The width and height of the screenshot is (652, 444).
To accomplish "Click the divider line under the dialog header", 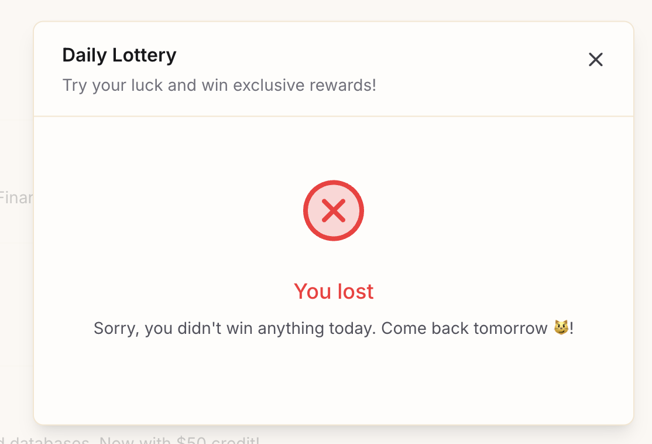I will coord(334,117).
